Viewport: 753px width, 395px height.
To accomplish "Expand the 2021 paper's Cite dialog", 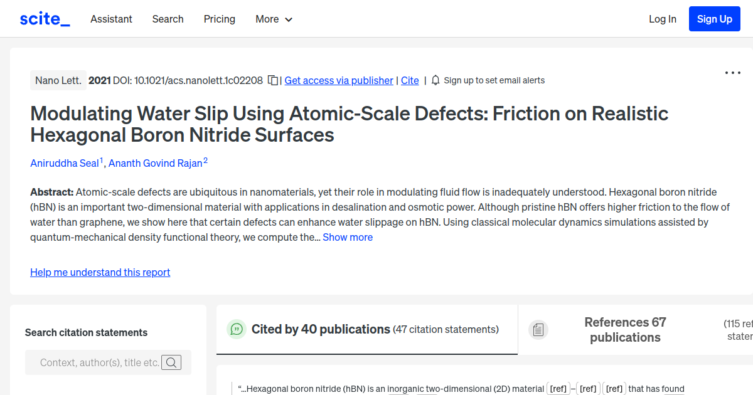I will coord(410,80).
